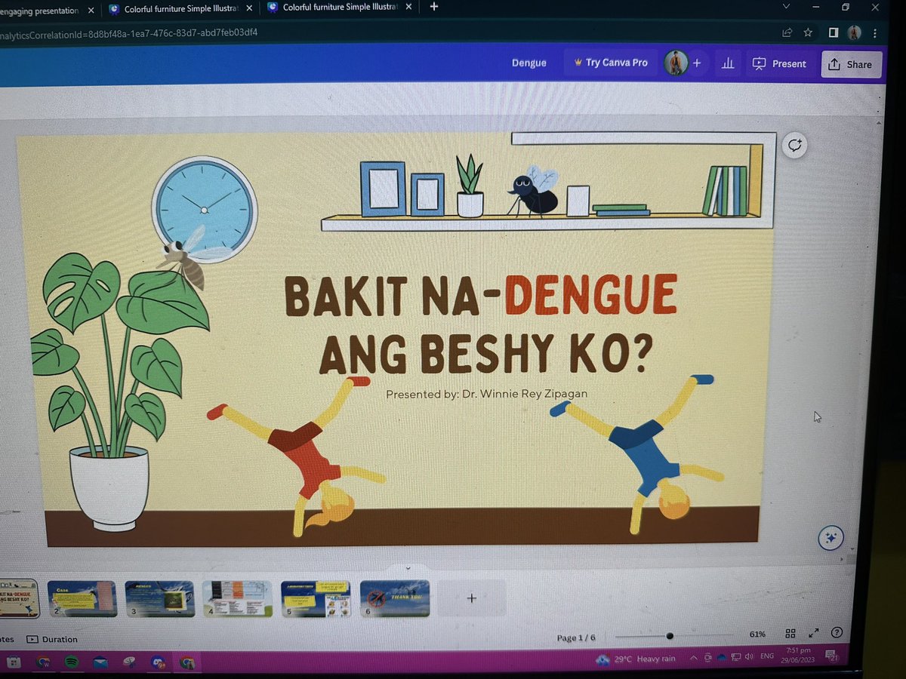This screenshot has width=906, height=679.
Task: Select page 2 thumbnail titled Case
Action: [82, 598]
